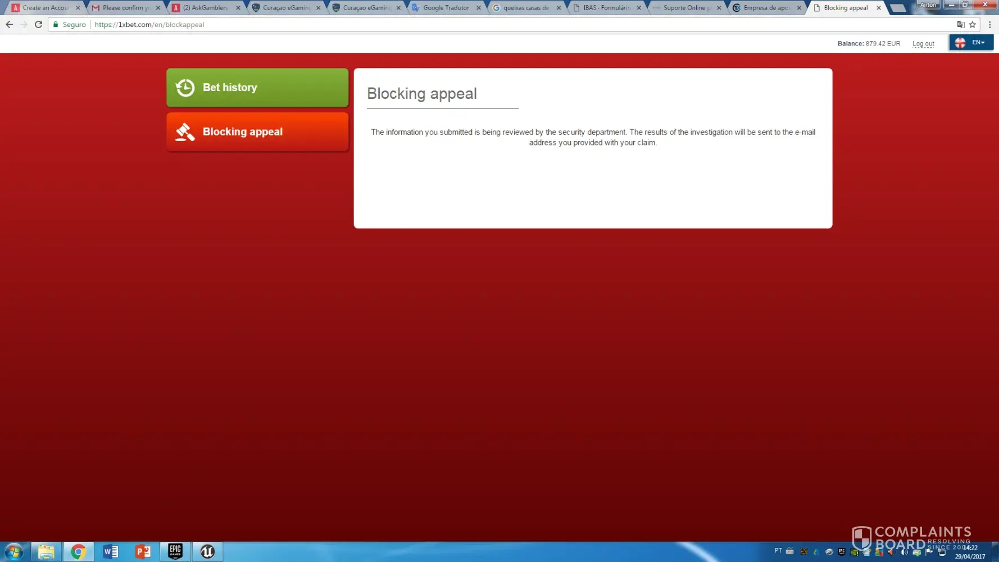Switch to the queixas casas de tab

click(526, 8)
